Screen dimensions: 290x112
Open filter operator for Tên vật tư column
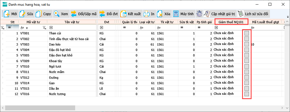[x=51, y=27]
